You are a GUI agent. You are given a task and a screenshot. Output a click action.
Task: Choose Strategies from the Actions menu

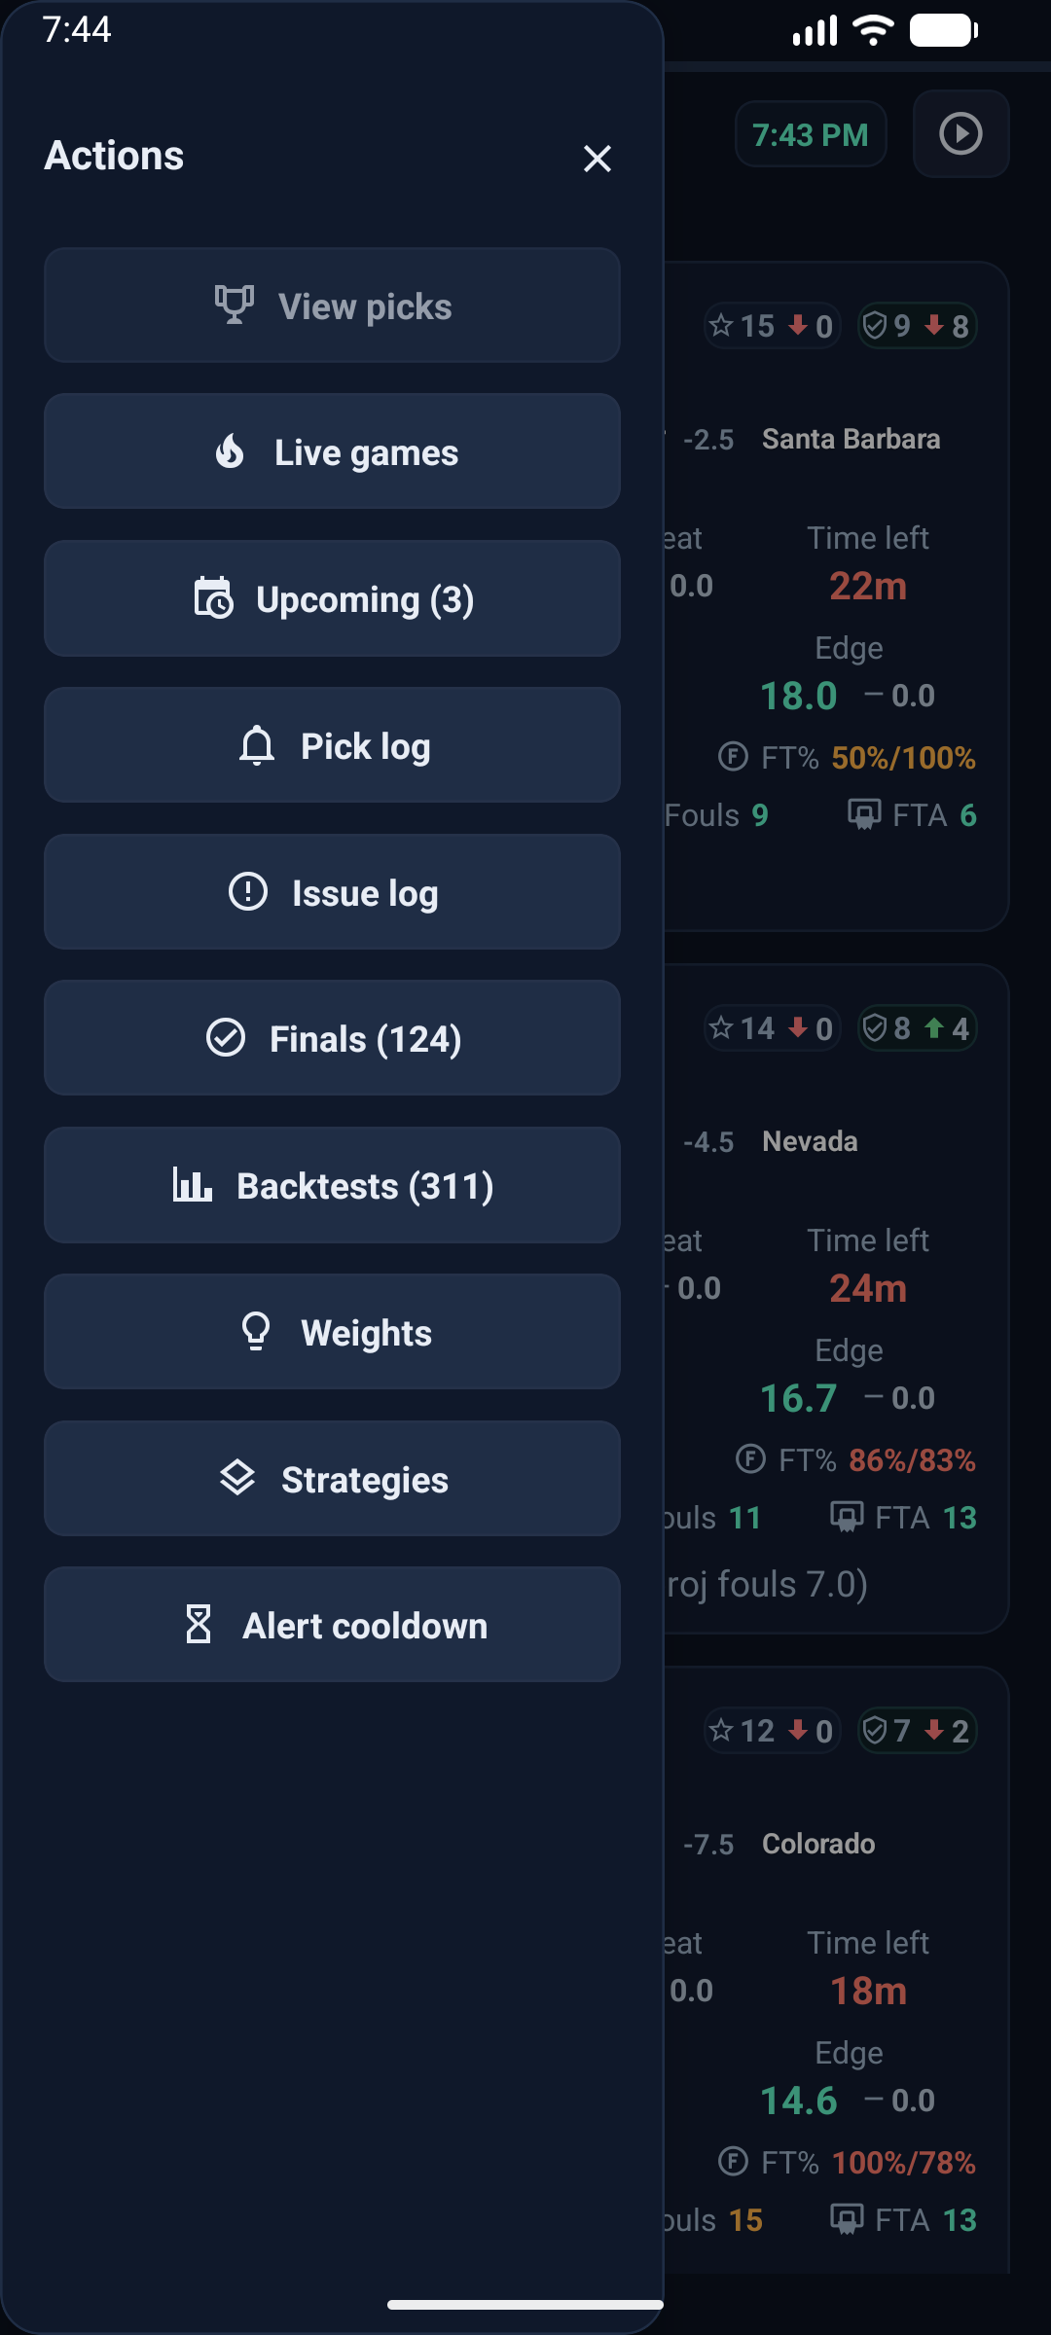pos(332,1478)
